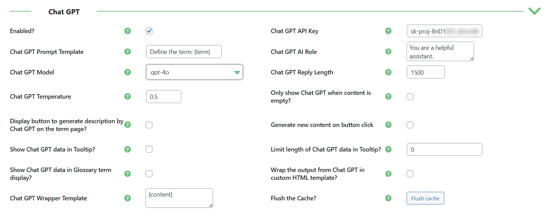Click help icon beside Chat GPT AI Role
The height and width of the screenshot is (215, 548).
[x=388, y=52]
